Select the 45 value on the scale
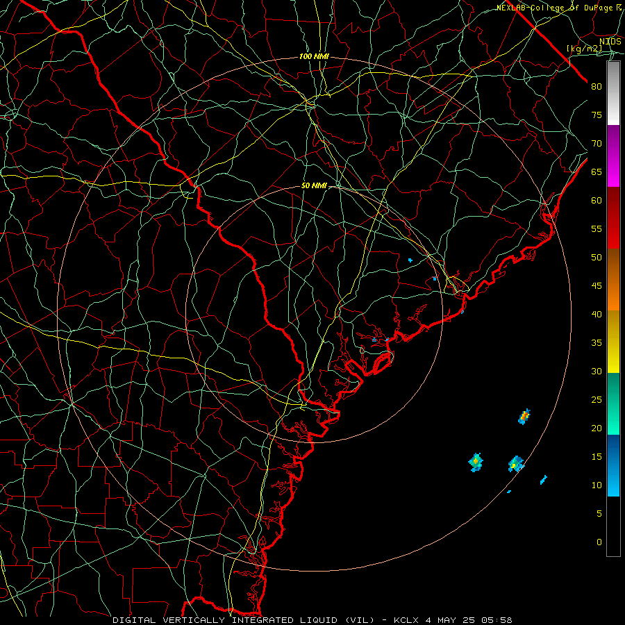The height and width of the screenshot is (625, 625). 597,286
